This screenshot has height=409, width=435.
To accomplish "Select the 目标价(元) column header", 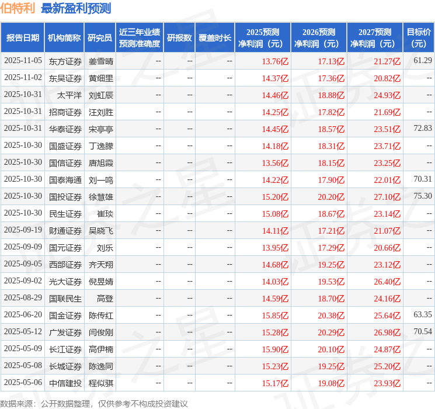I will 419,38.
